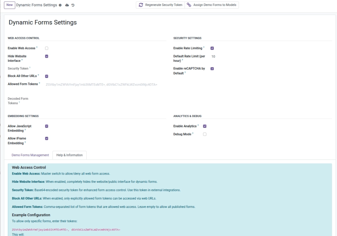Click the Embedding Settings section header
This screenshot has height=236, width=337.
click(x=23, y=116)
